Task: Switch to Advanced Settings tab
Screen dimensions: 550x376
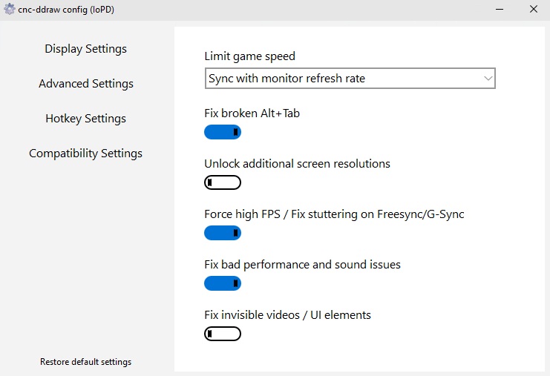Action: 86,84
